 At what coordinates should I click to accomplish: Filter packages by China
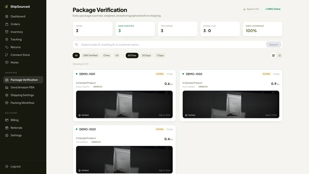click(x=107, y=55)
